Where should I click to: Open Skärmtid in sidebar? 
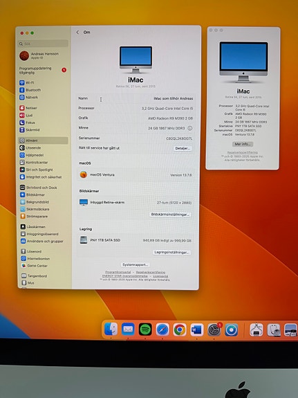click(x=30, y=130)
